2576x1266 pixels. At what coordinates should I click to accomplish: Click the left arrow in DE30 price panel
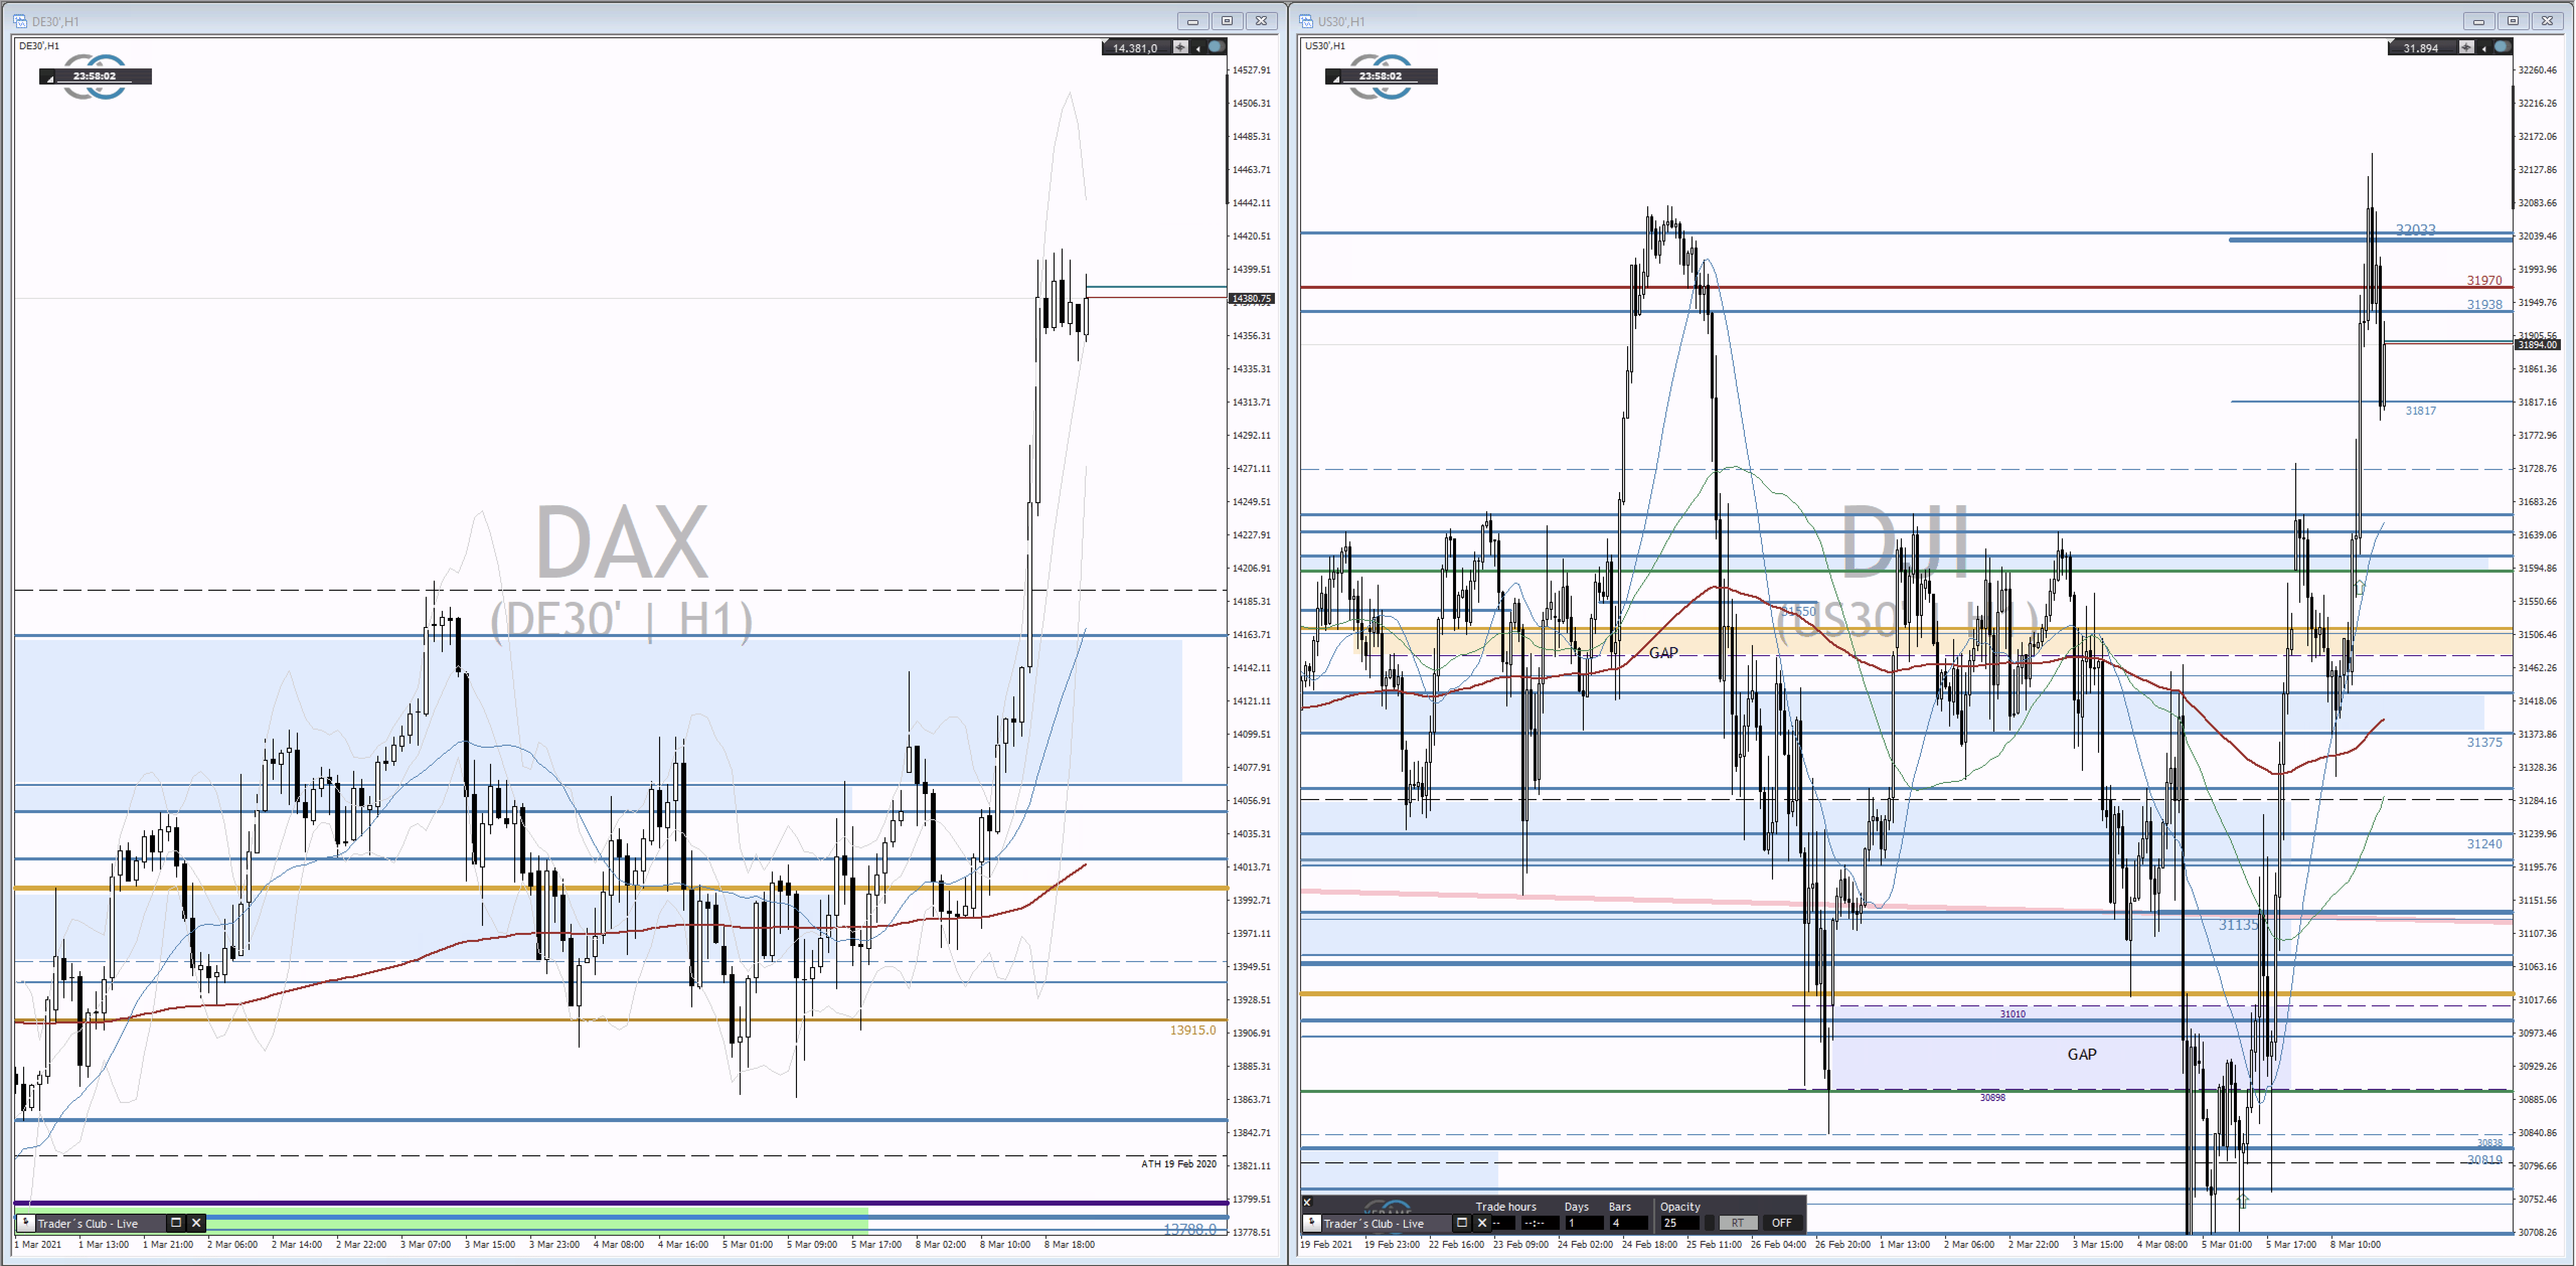[x=1198, y=48]
